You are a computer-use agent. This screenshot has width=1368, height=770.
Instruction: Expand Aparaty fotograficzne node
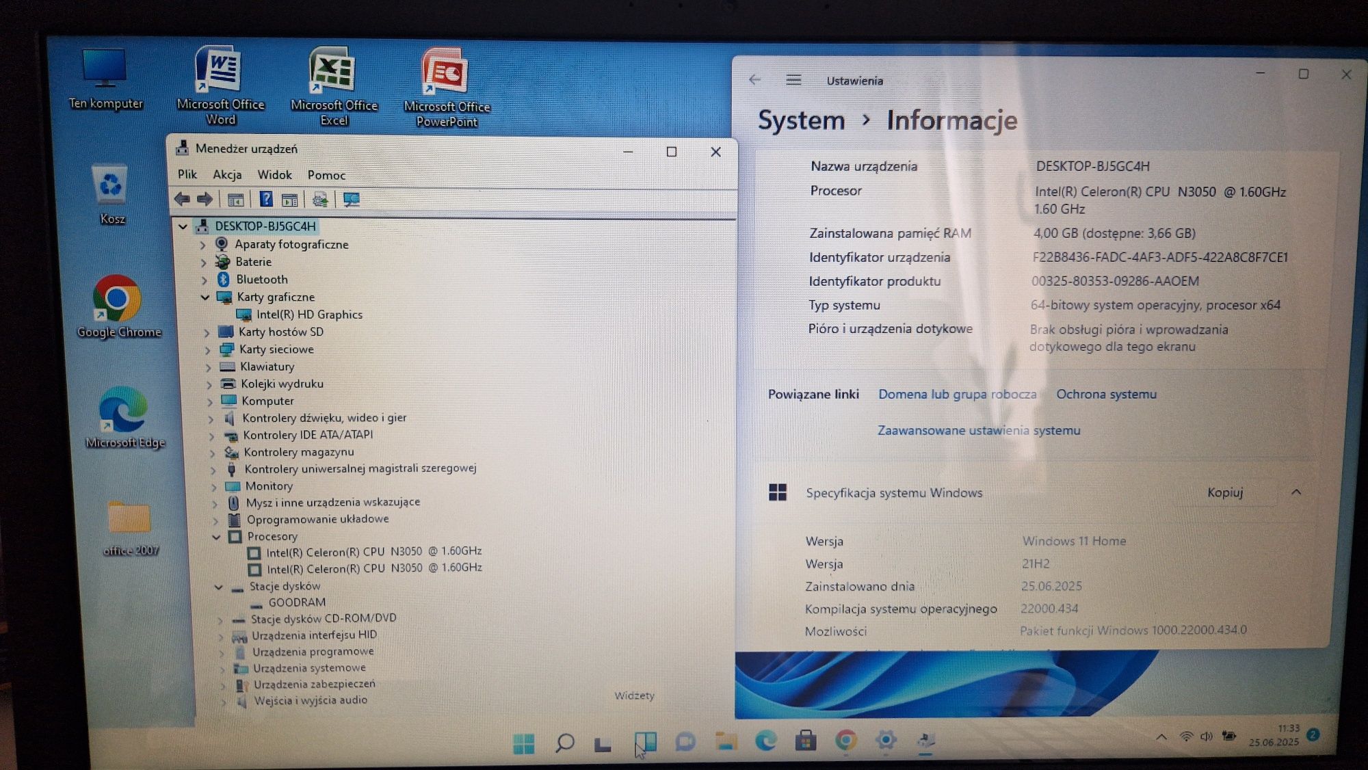point(202,244)
